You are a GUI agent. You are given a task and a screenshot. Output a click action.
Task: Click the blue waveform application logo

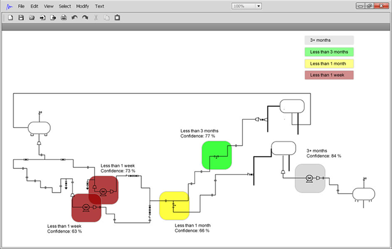(x=10, y=6)
